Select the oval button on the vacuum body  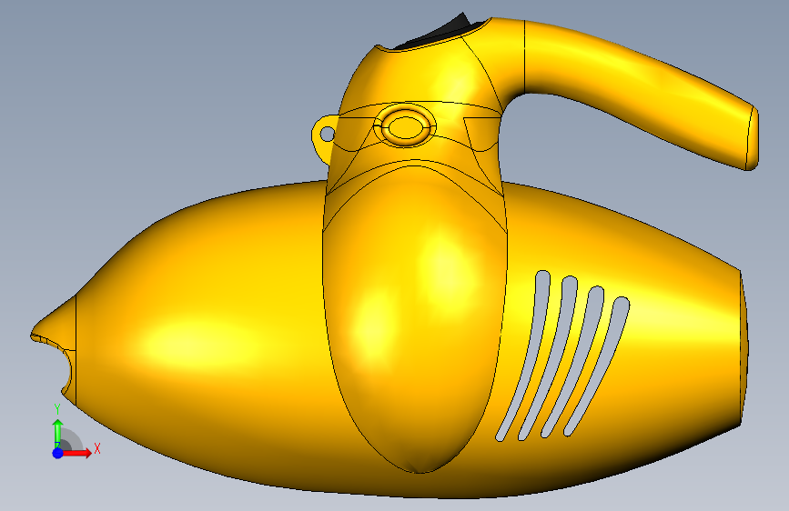405,126
